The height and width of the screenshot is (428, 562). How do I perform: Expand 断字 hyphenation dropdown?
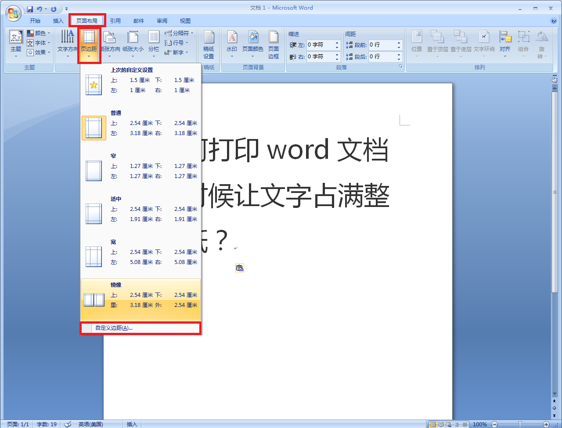(x=177, y=52)
